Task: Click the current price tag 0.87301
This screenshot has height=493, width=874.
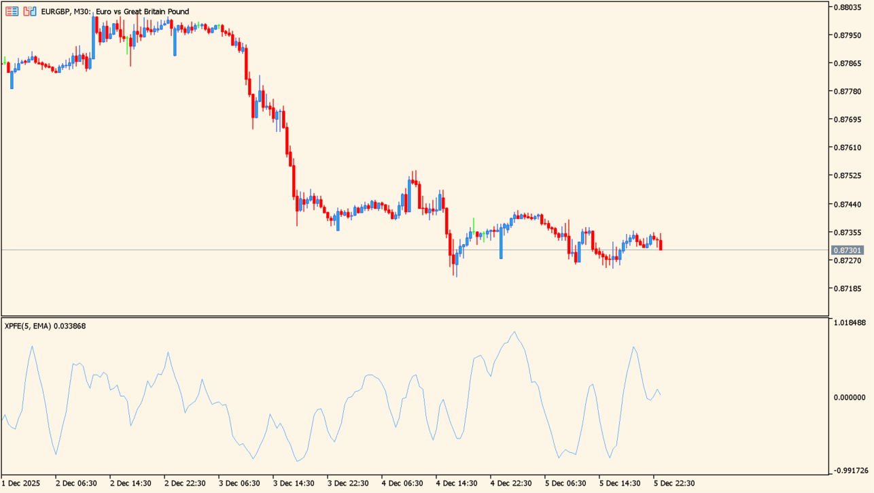Action: (x=847, y=250)
